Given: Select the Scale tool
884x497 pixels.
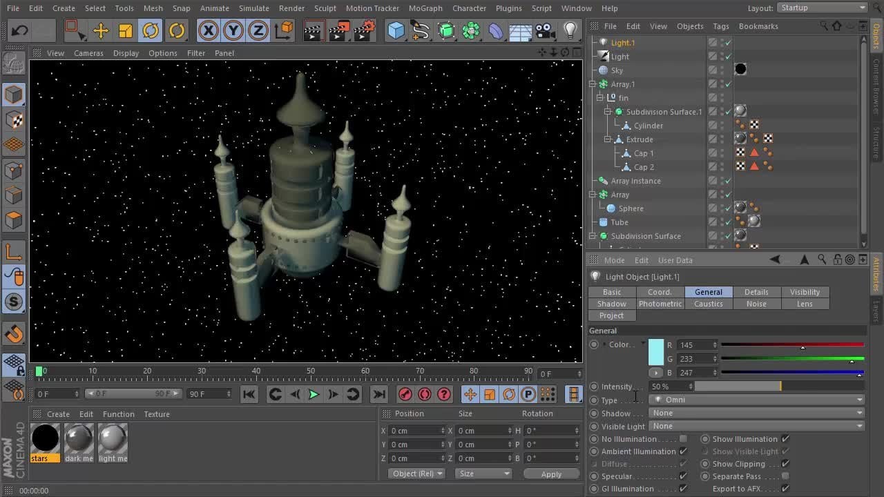Looking at the screenshot, I should (x=126, y=30).
